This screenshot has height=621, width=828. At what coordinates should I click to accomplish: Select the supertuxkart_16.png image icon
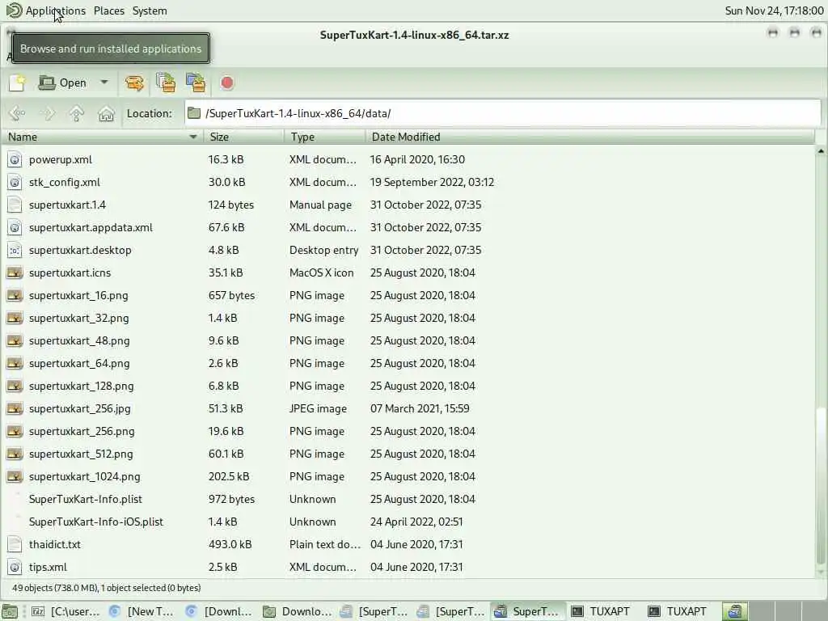point(15,296)
